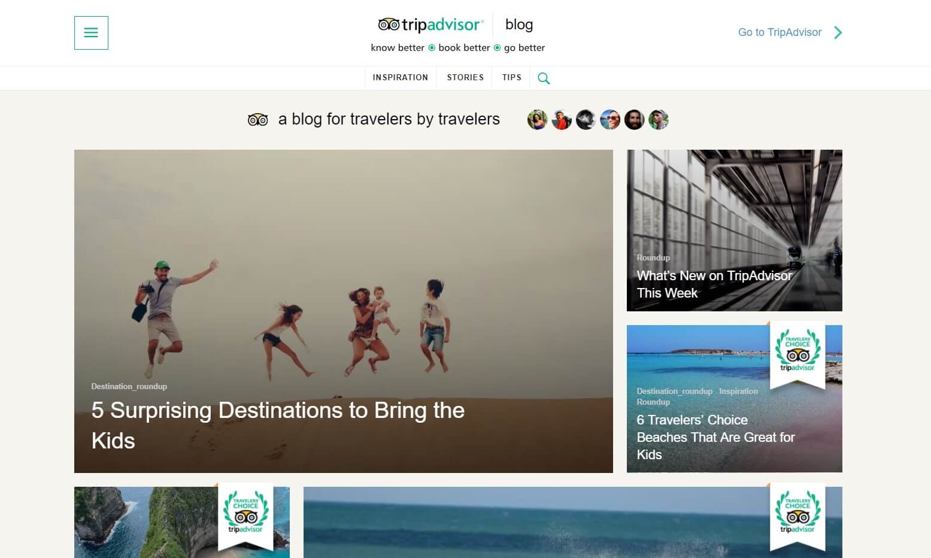Screen dimensions: 931x558
Task: Open 5 Surprising Destinations to Bring the Kids
Action: (278, 426)
